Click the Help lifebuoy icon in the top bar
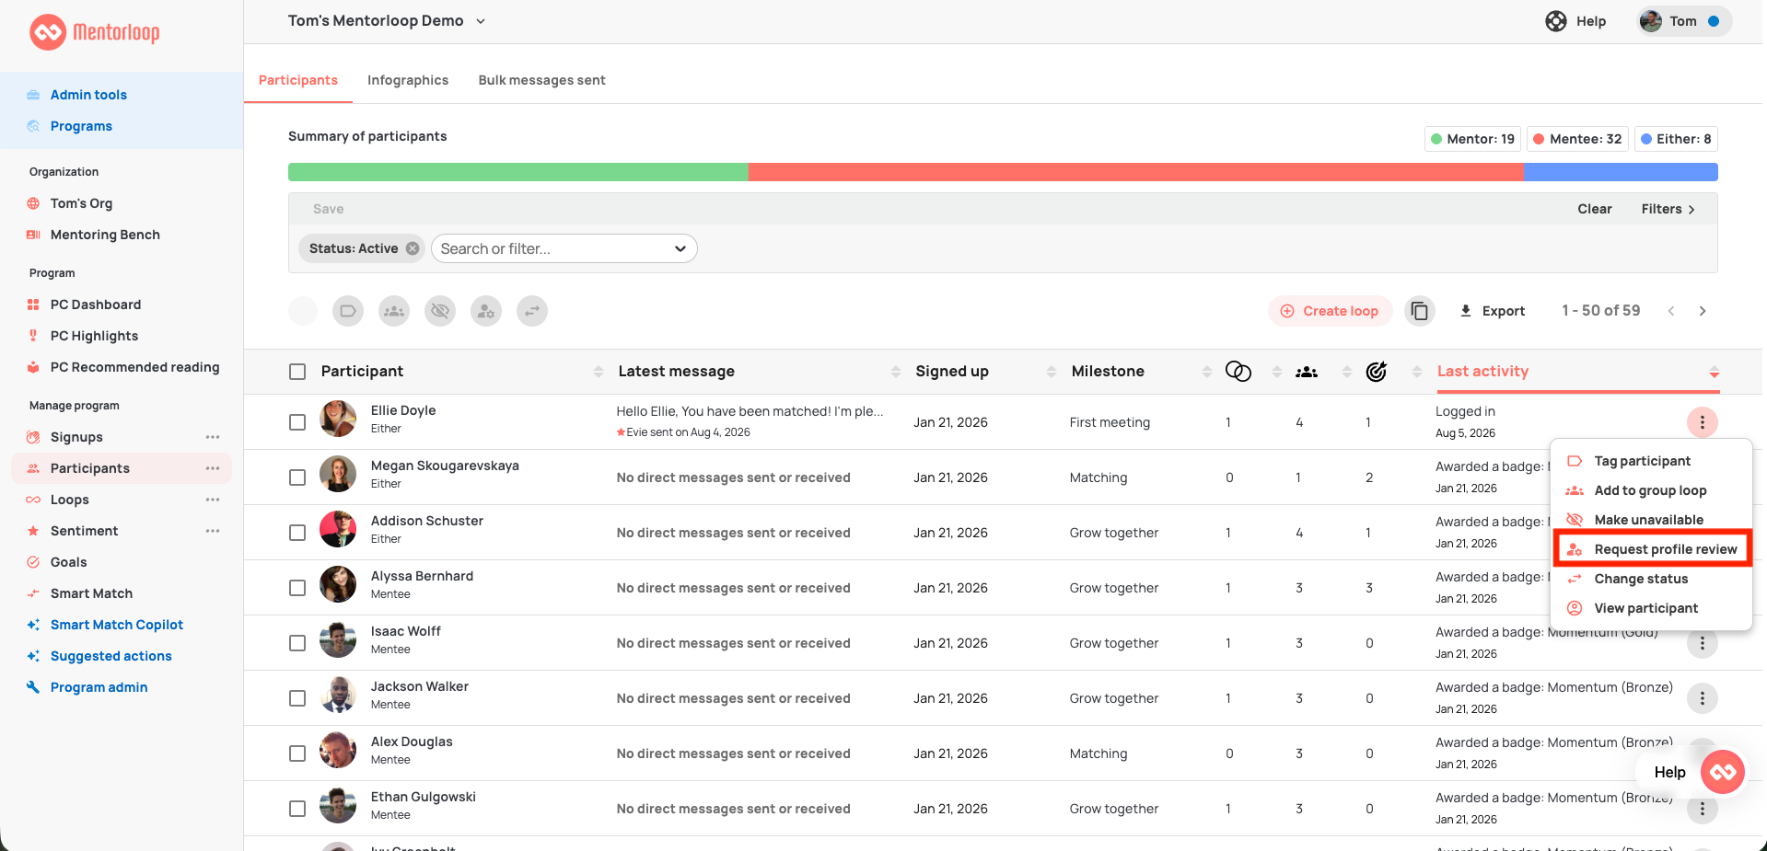The width and height of the screenshot is (1767, 851). pyautogui.click(x=1556, y=21)
